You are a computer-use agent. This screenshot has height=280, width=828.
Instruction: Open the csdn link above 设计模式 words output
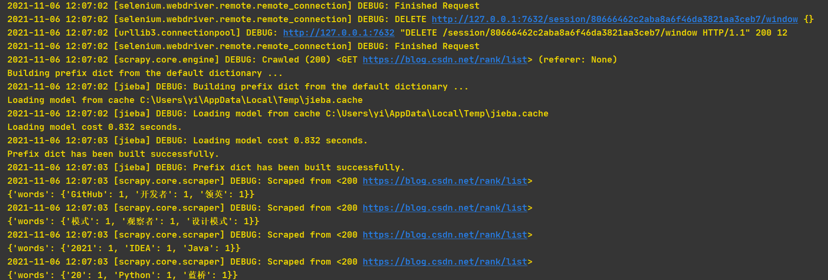click(445, 208)
